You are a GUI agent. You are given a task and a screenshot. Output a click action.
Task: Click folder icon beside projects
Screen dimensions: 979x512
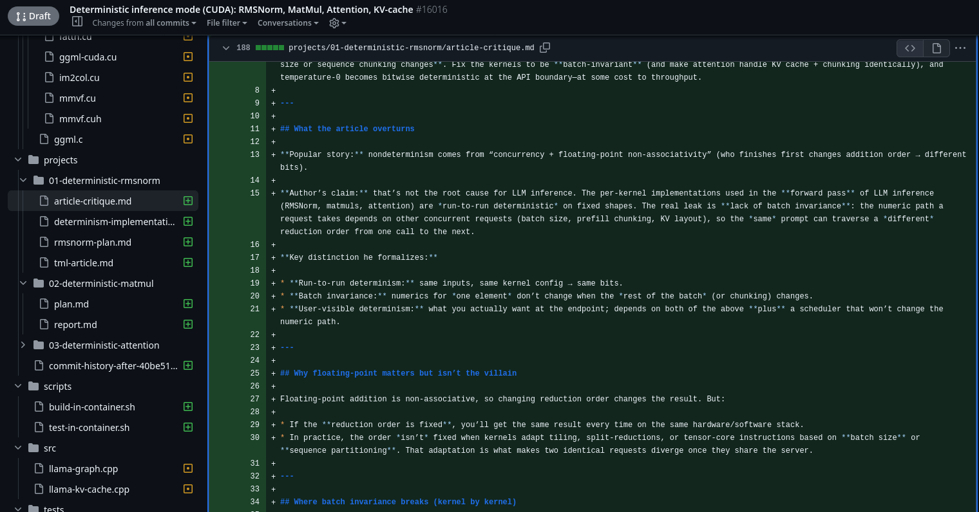[33, 160]
